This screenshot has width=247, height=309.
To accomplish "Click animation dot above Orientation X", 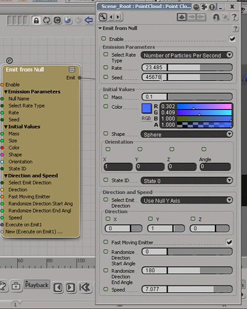I will [x=108, y=149].
